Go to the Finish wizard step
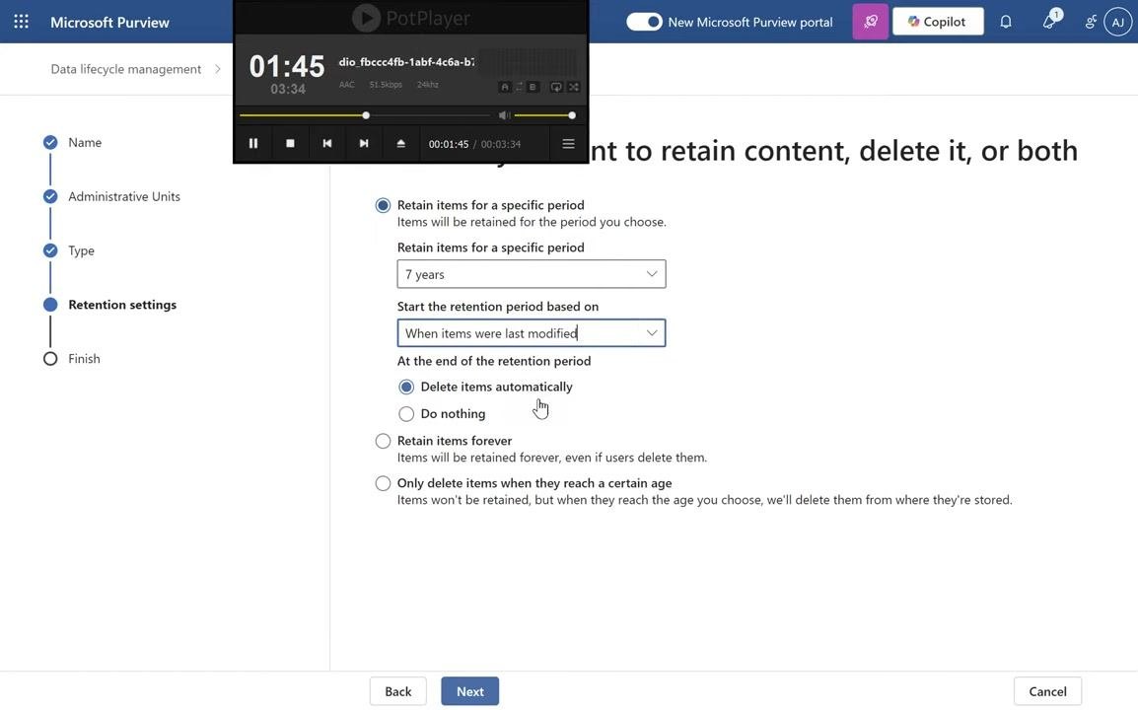The width and height of the screenshot is (1138, 710). (x=84, y=359)
